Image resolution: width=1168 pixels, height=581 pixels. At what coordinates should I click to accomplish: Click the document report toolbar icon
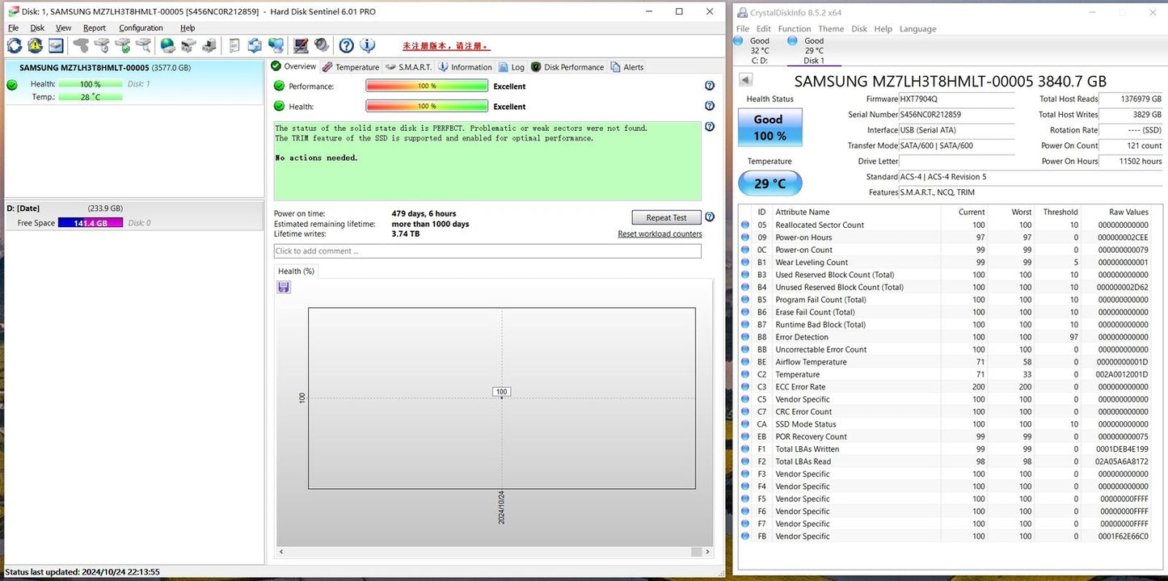click(234, 45)
